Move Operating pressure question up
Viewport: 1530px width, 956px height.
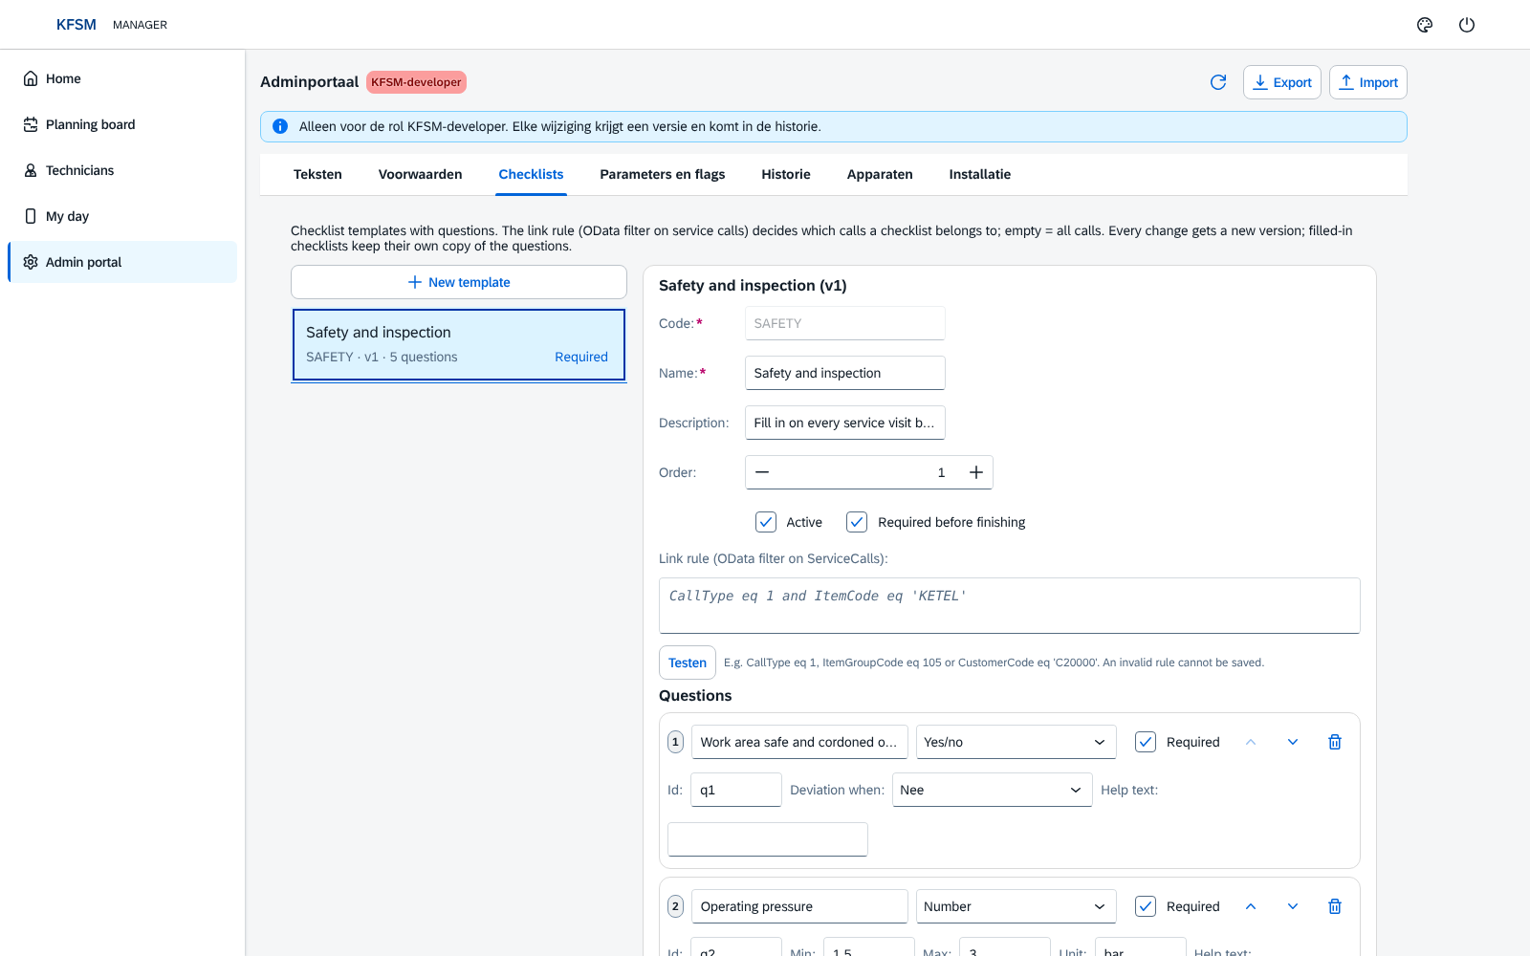coord(1251,906)
